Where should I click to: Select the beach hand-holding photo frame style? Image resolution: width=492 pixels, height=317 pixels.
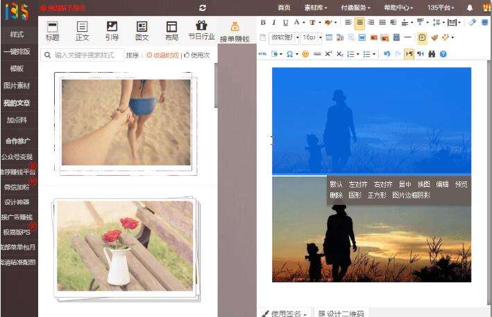[126, 123]
